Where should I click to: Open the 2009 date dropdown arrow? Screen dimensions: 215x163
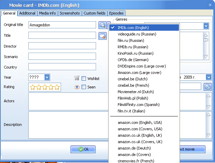[x=209, y=77]
